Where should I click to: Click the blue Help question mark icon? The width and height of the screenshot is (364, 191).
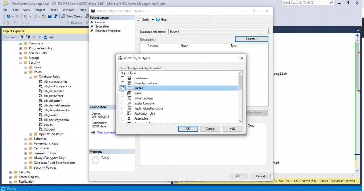click(157, 20)
